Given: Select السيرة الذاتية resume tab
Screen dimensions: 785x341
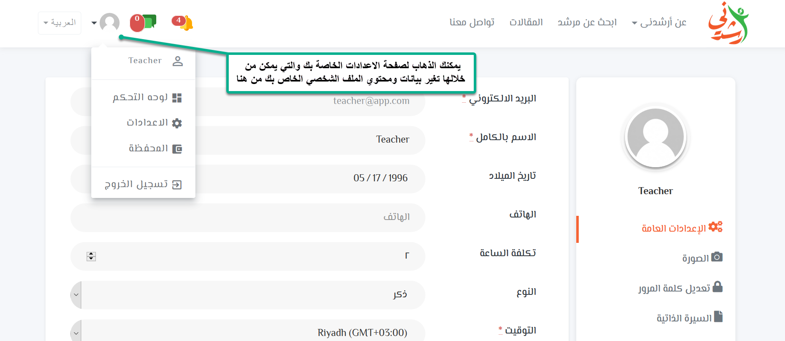Looking at the screenshot, I should click(689, 318).
